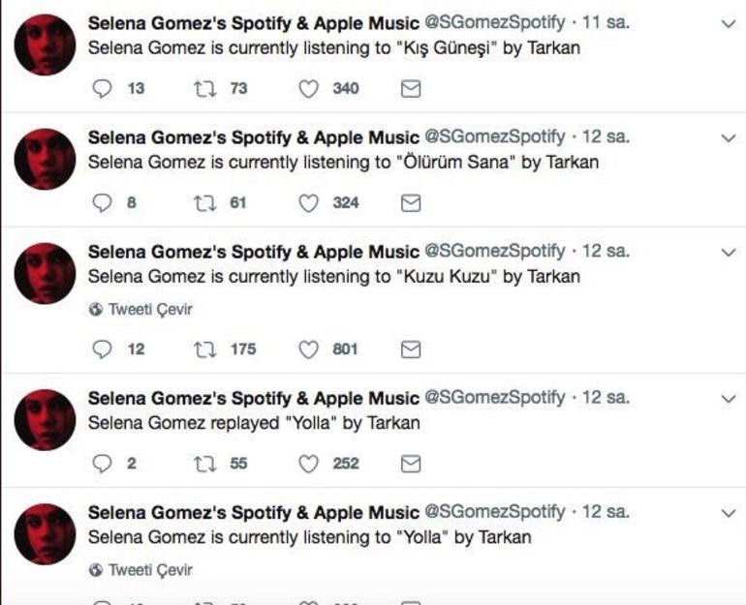Retweet the replayed "Yolla" tweet
The width and height of the screenshot is (746, 605).
[x=203, y=464]
